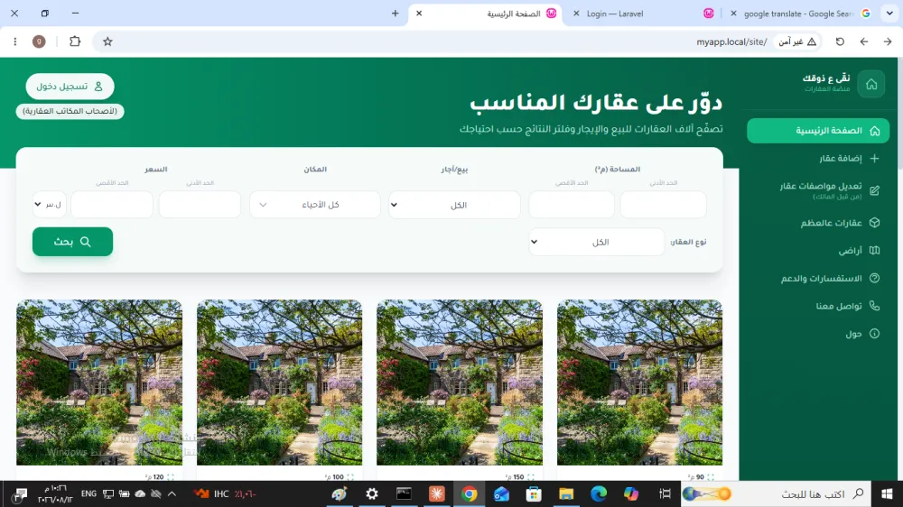Screen dimensions: 903x507
Task: Click the phone icon next to تواصل معنا
Action: click(x=874, y=306)
